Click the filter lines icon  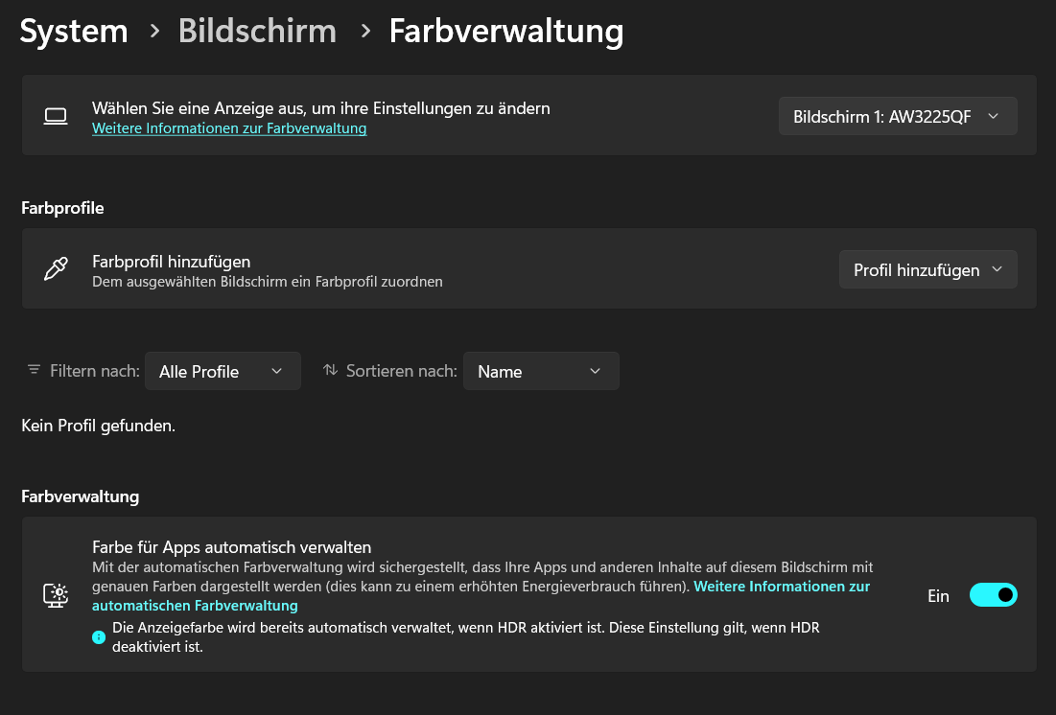click(x=34, y=370)
